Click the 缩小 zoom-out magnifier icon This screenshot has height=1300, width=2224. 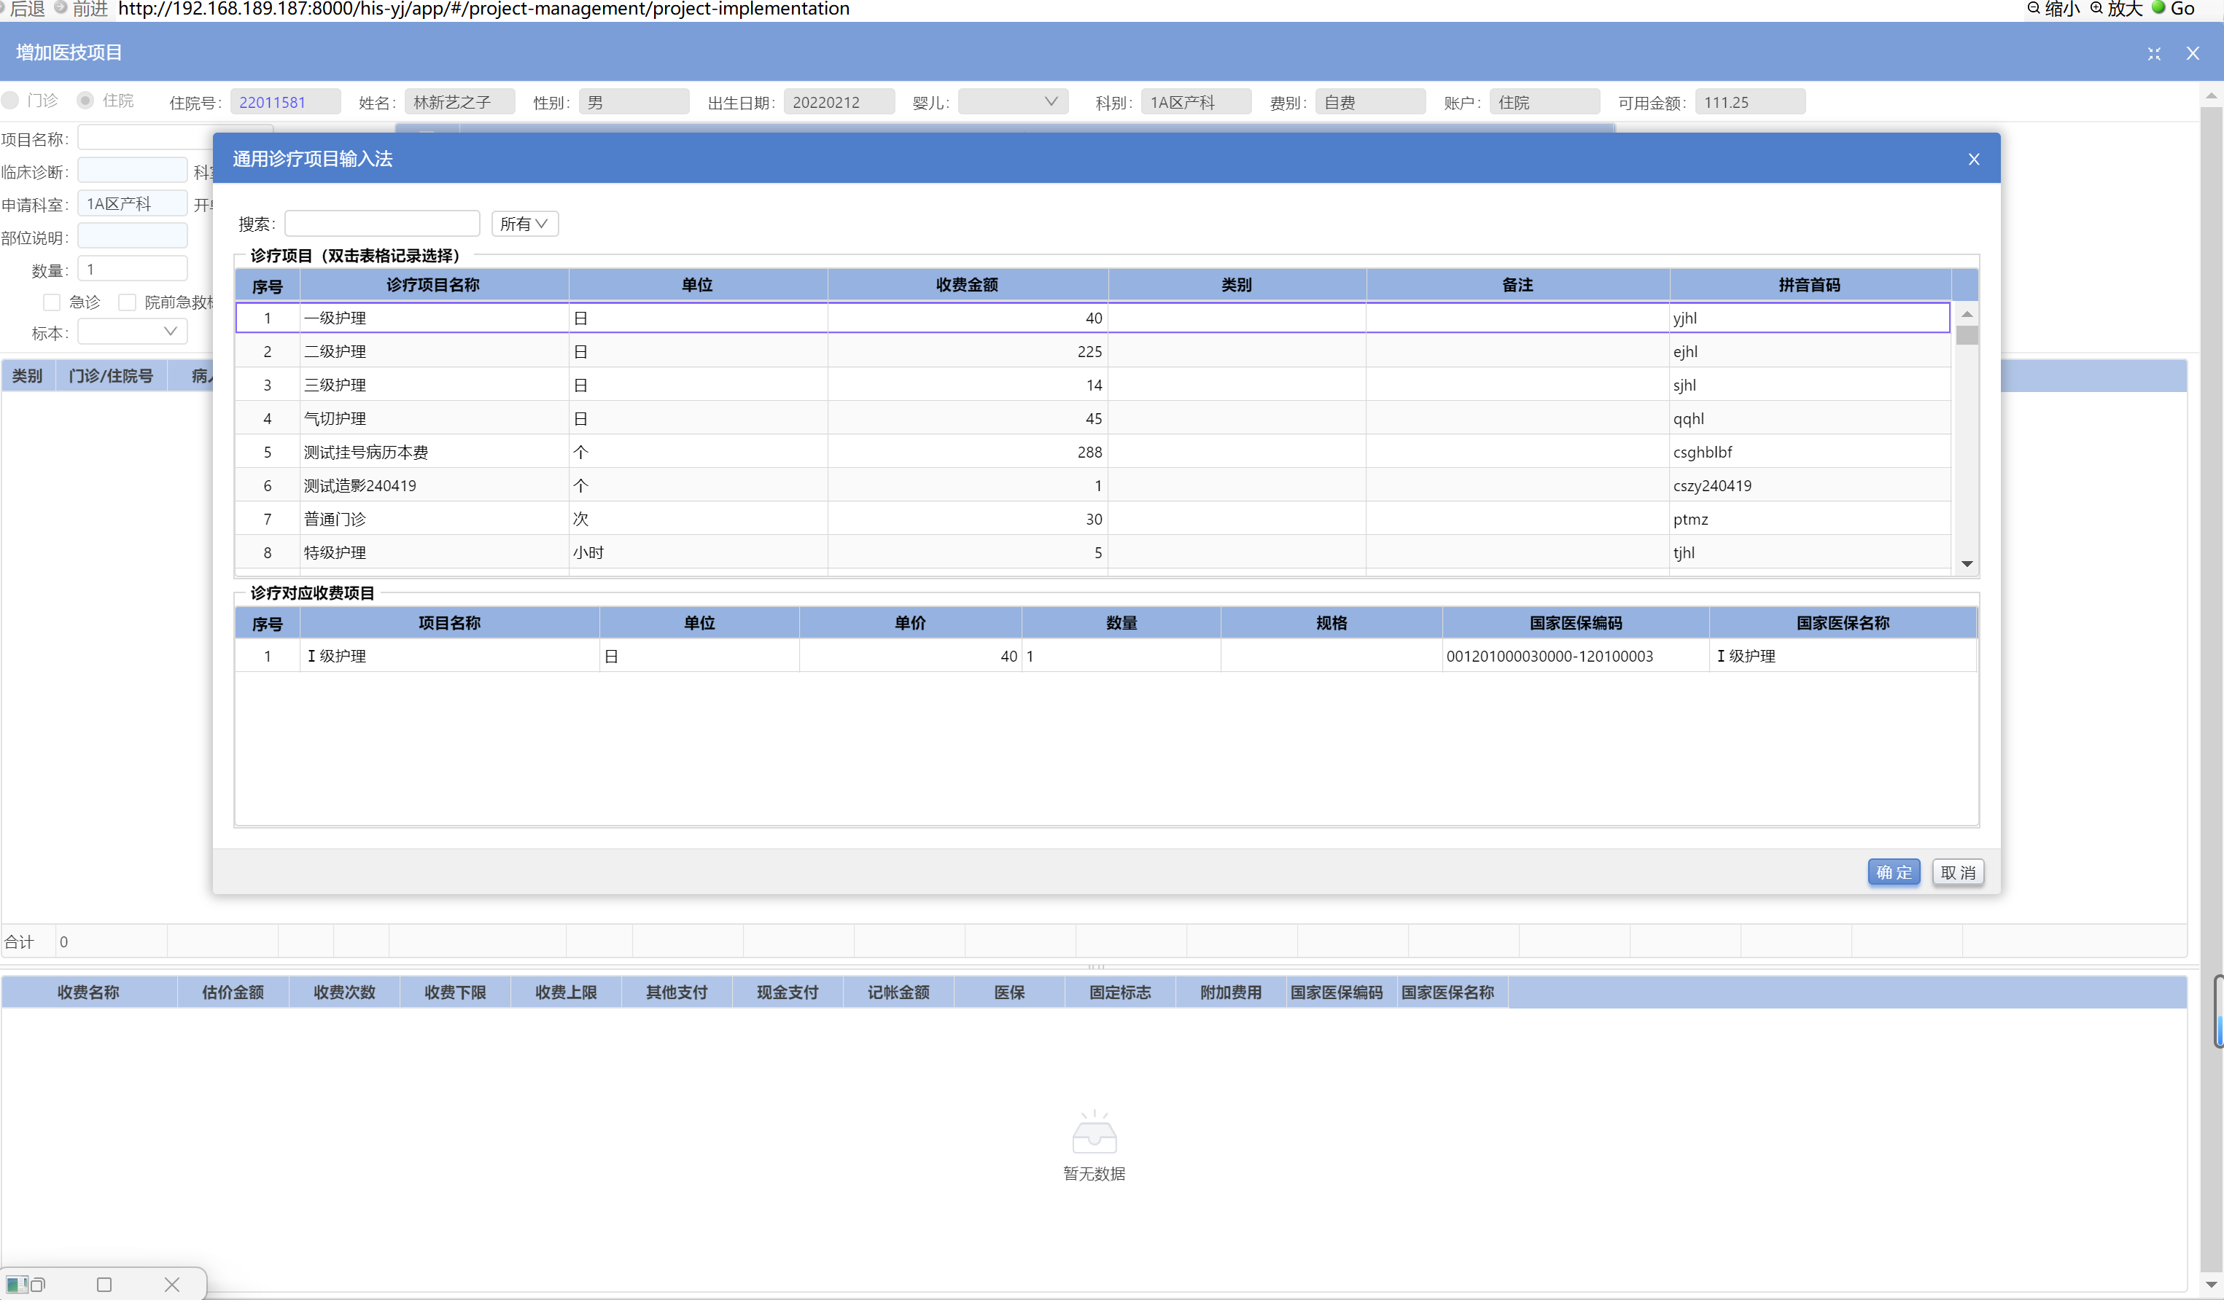(x=2034, y=8)
